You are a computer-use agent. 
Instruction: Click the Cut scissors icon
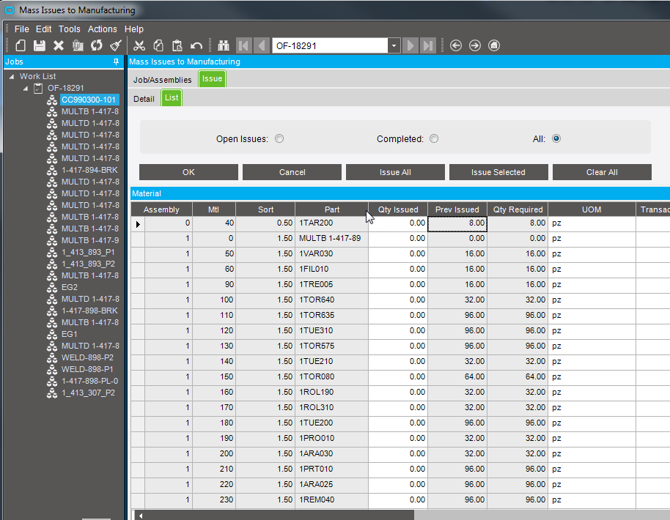coord(139,45)
